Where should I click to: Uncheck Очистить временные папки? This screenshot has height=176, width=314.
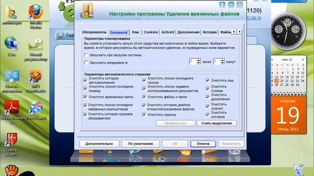85,97
